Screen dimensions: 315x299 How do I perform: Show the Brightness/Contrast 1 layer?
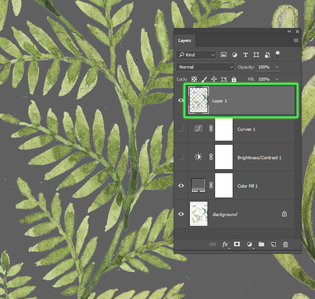point(181,157)
